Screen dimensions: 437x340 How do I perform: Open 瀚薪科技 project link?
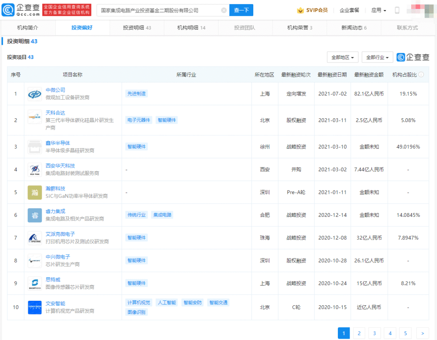55,189
